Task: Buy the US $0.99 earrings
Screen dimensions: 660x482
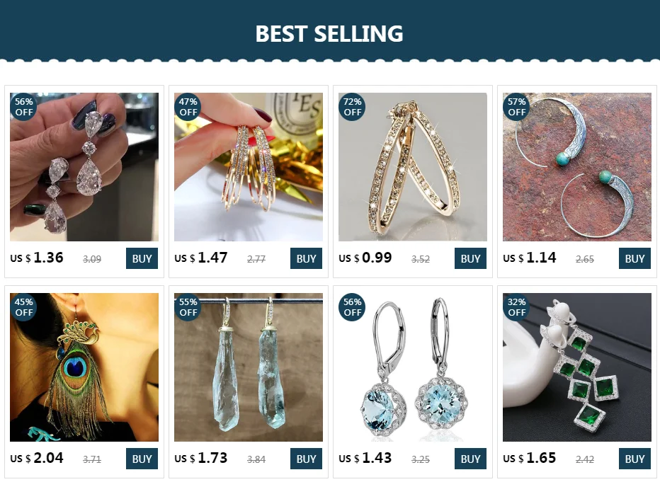Action: [x=470, y=258]
